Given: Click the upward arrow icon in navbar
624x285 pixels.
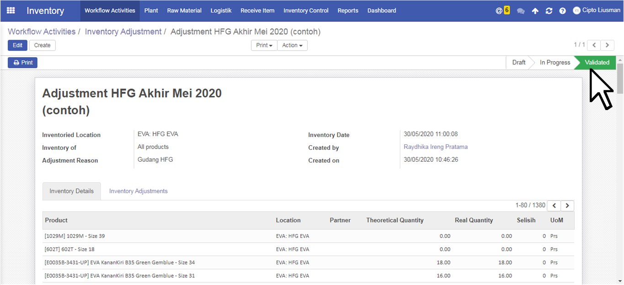Looking at the screenshot, I should (535, 11).
